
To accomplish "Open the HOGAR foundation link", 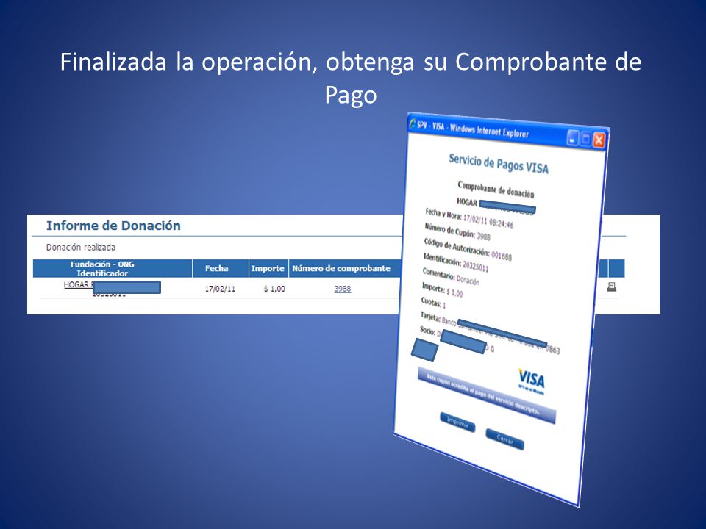I will click(79, 285).
